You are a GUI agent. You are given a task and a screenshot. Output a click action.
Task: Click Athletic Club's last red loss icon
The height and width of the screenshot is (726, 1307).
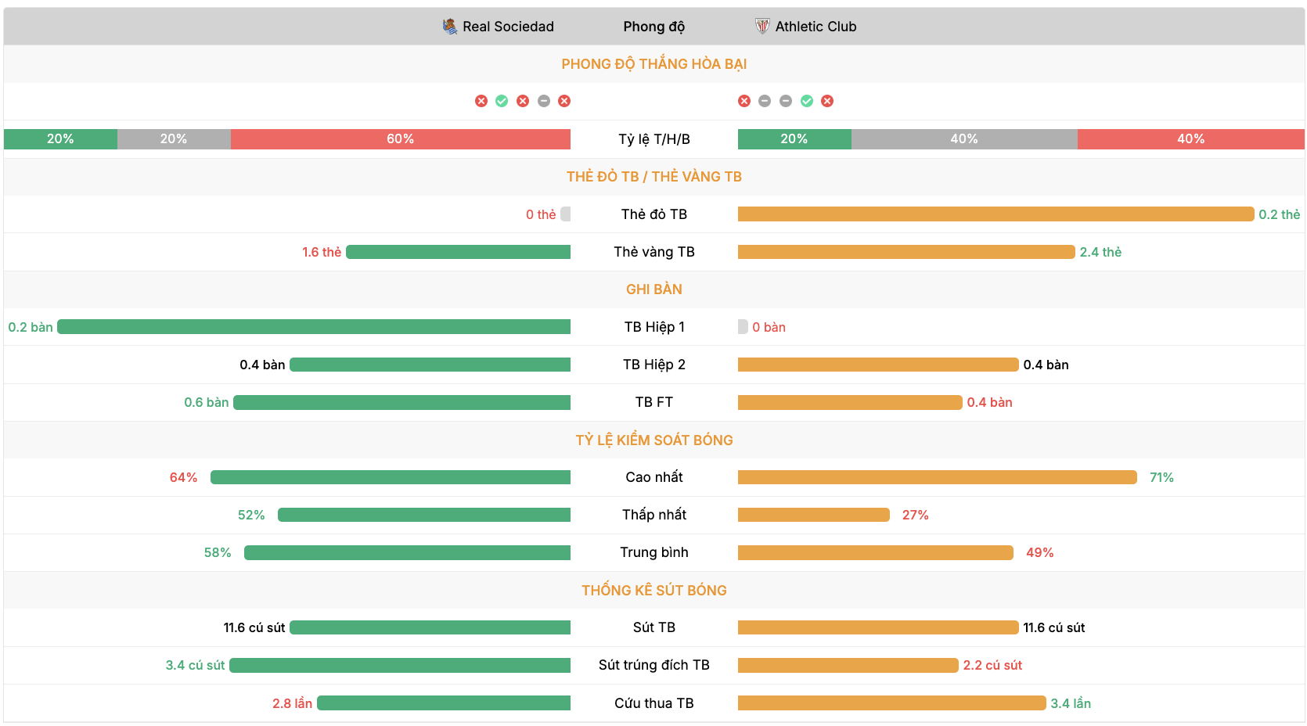click(827, 101)
